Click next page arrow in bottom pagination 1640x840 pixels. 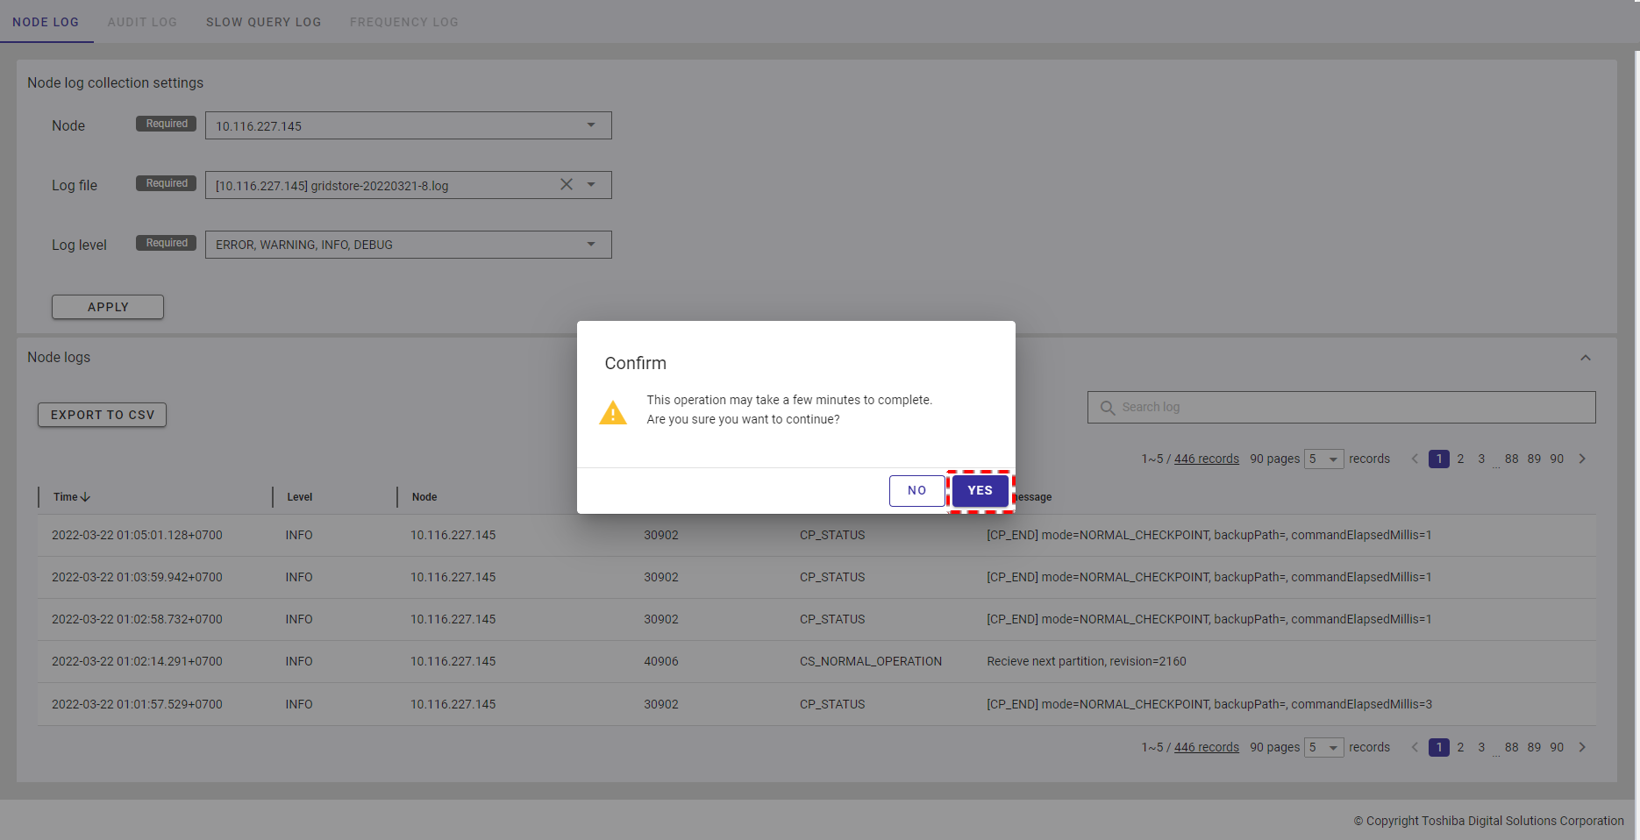click(x=1582, y=747)
